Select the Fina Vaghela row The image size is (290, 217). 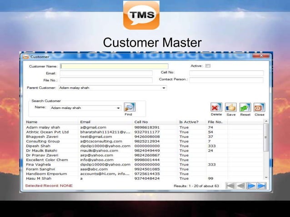tap(144, 164)
